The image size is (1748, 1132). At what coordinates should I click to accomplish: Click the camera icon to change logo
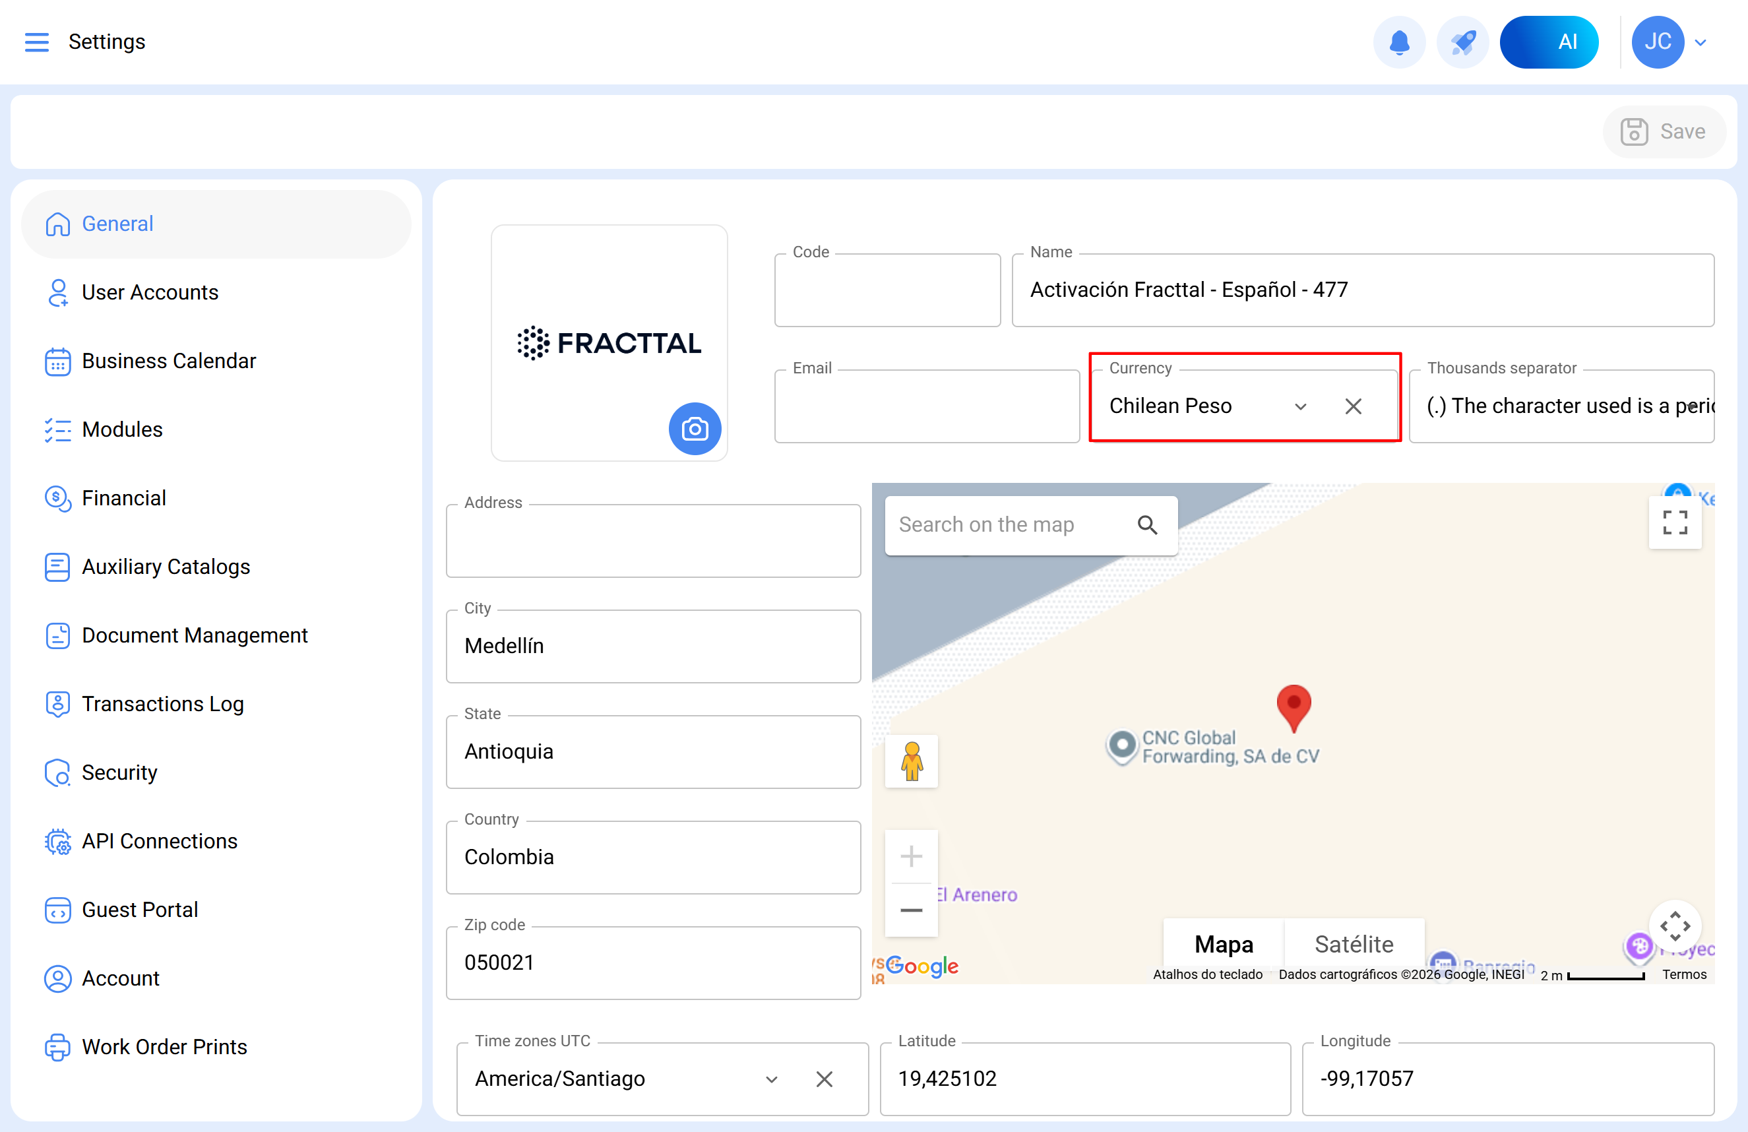pyautogui.click(x=694, y=428)
